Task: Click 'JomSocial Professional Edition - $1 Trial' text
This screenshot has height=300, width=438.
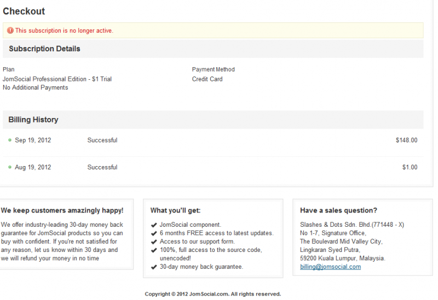Action: (57, 79)
